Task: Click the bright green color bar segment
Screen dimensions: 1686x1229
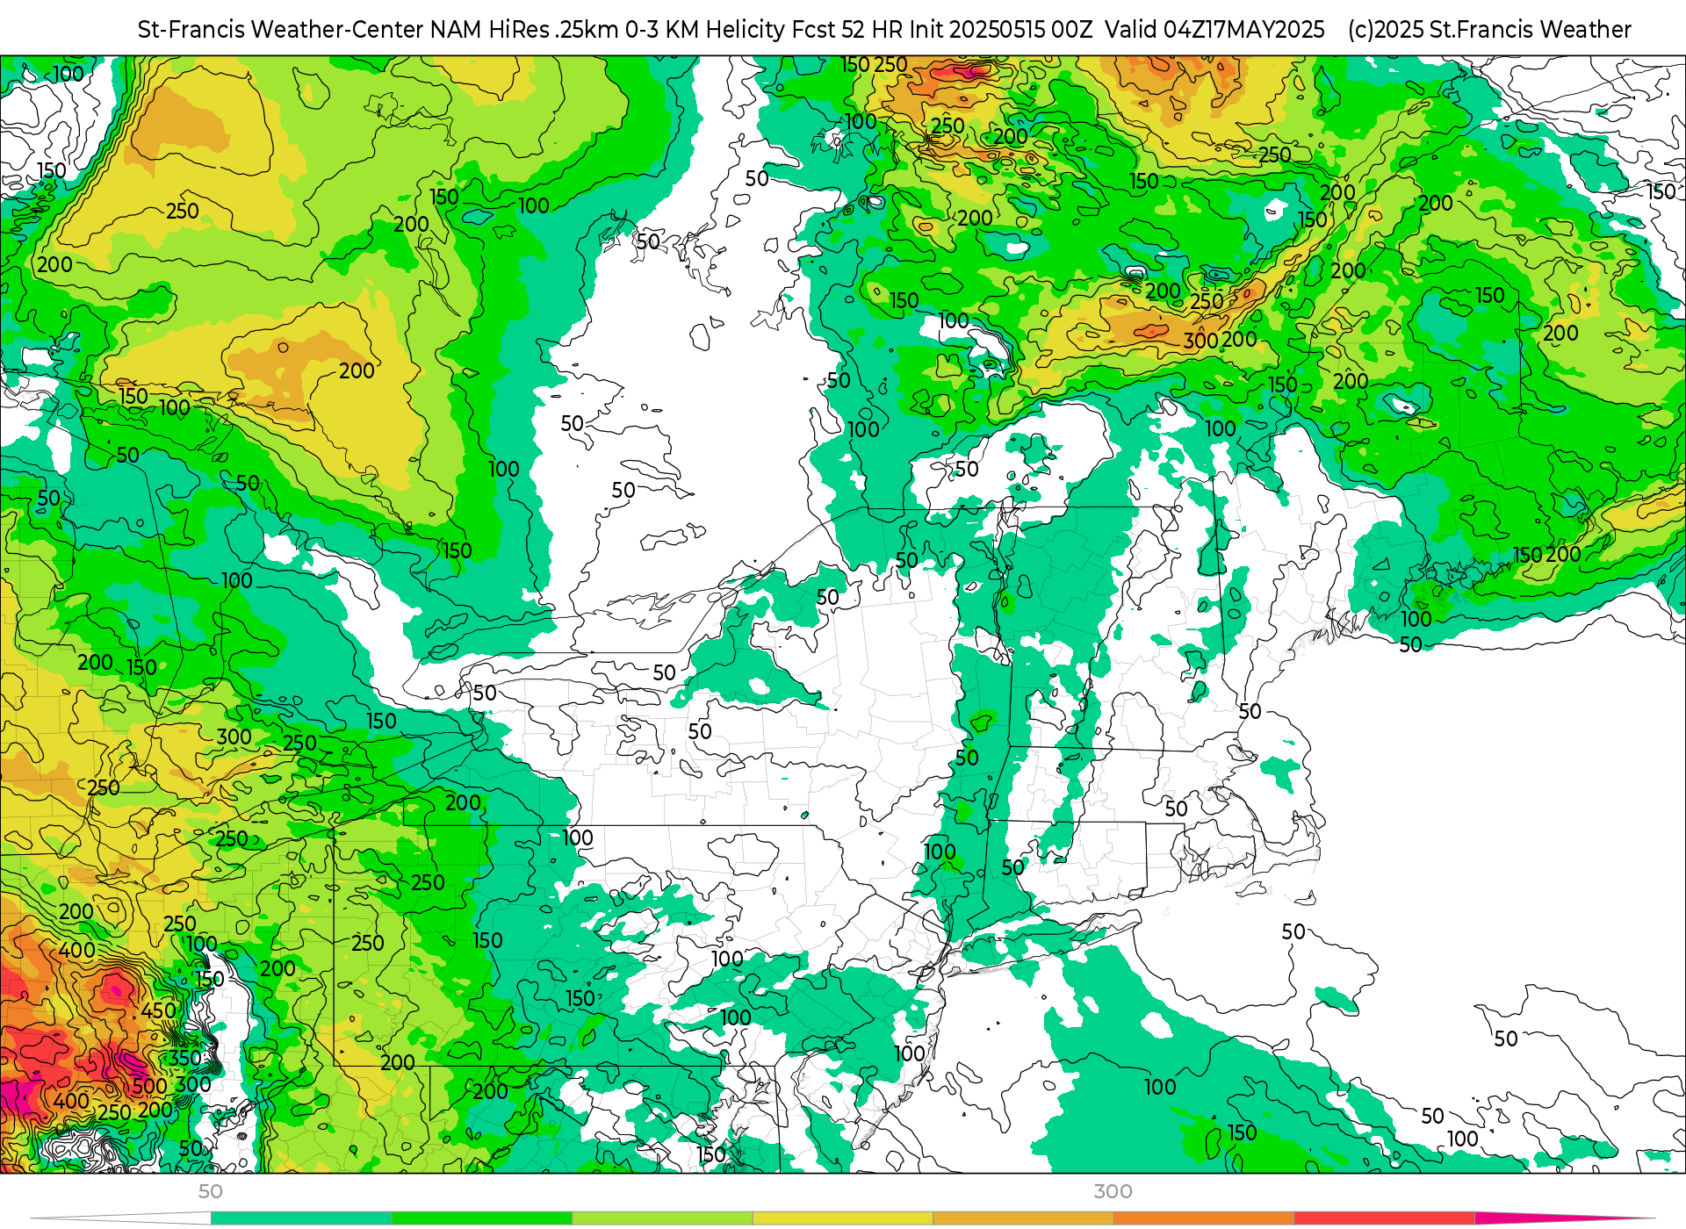Action: 482,1218
